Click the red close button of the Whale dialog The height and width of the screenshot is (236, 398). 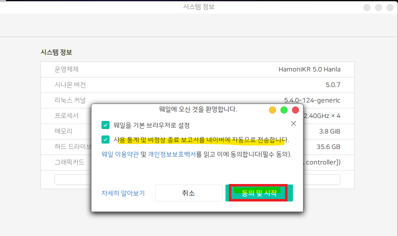295,110
